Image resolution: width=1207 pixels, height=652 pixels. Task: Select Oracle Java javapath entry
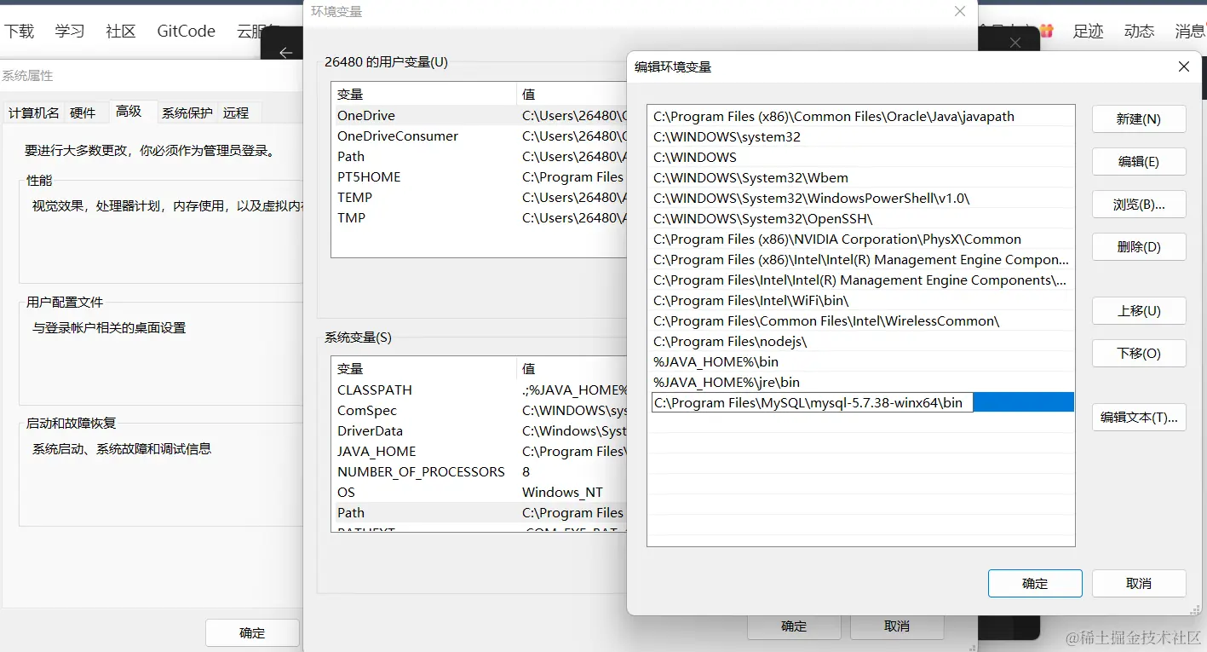pos(861,117)
